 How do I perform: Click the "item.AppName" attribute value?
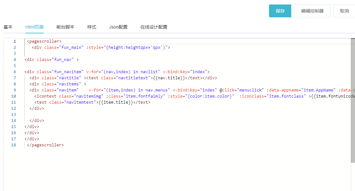point(318,90)
